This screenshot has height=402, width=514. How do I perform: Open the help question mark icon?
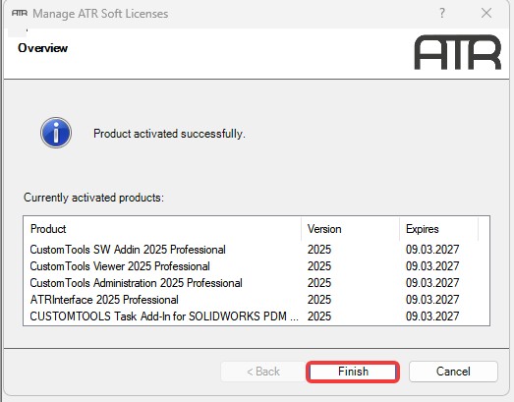[x=442, y=13]
